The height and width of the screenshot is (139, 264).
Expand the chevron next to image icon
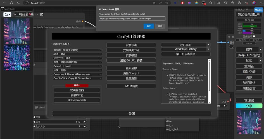(x=37, y=15)
